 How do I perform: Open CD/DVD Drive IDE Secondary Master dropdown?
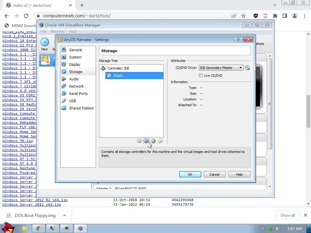point(221,68)
